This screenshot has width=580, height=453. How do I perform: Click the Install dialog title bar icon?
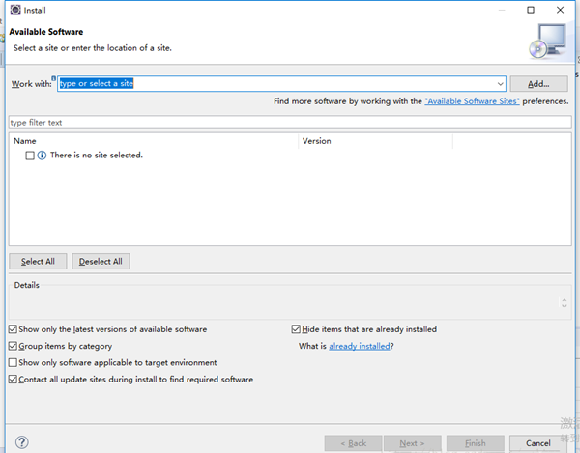14,10
